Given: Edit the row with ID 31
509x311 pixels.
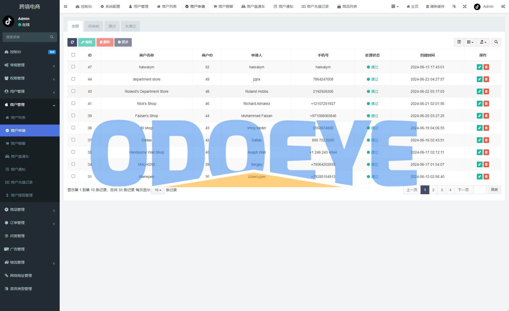Looking at the screenshot, I should coord(479,177).
